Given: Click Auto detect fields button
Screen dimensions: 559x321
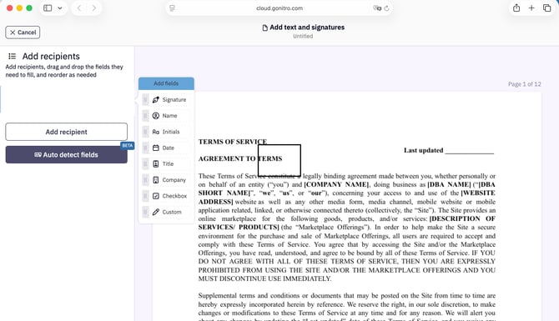Looking at the screenshot, I should click(66, 154).
